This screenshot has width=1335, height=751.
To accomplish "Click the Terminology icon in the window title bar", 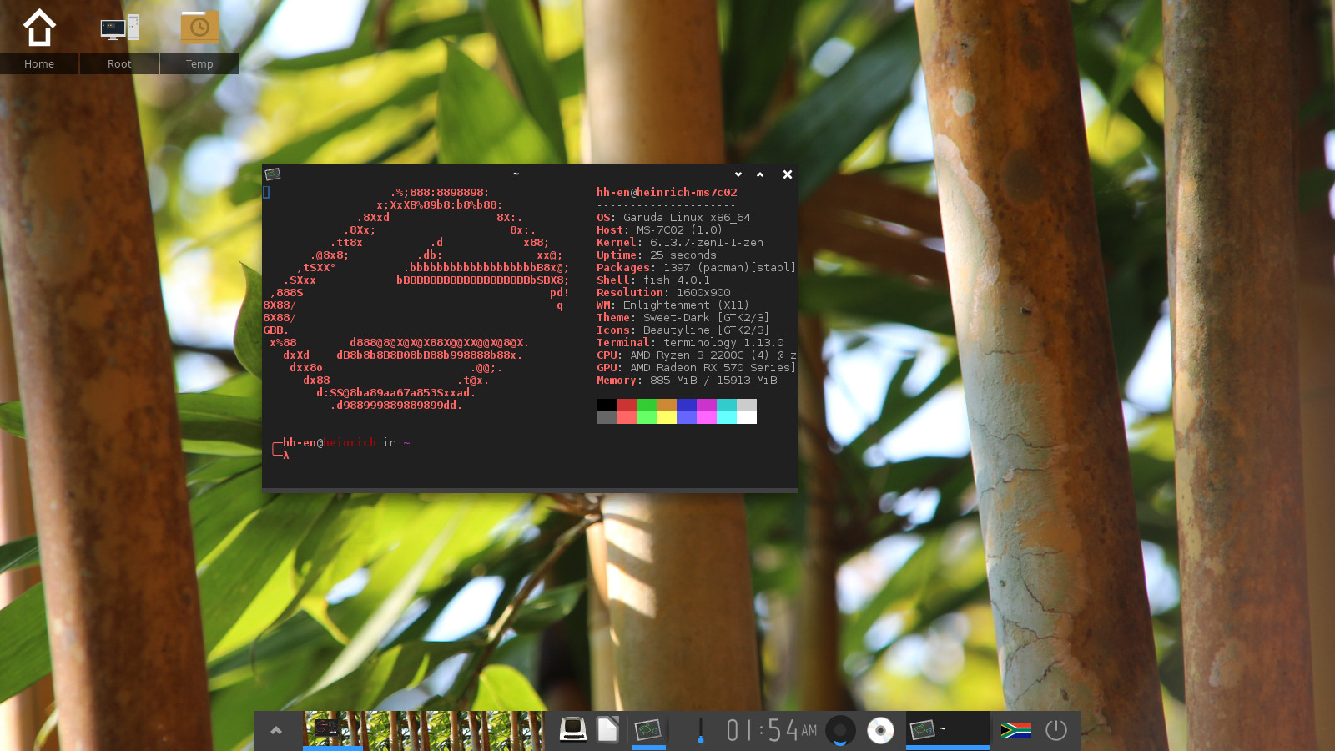I will tap(273, 174).
